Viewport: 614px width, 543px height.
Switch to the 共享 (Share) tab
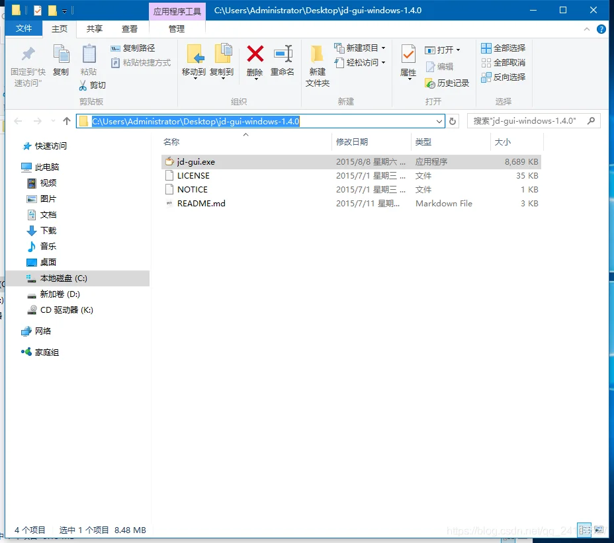[95, 29]
